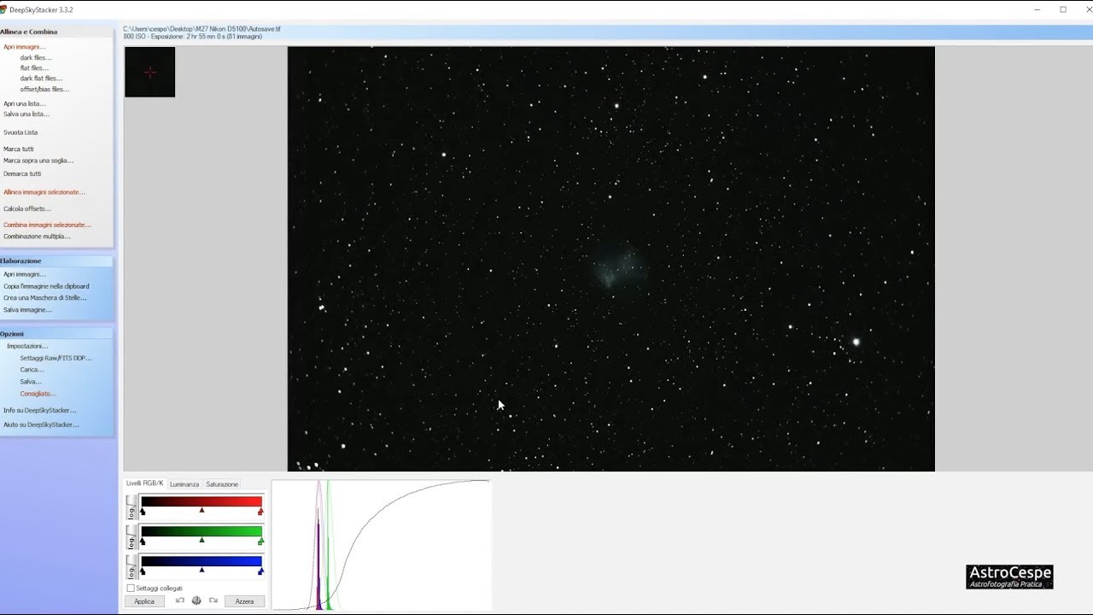Switch to the Luminanza tab
The height and width of the screenshot is (615, 1093).
[x=184, y=484]
